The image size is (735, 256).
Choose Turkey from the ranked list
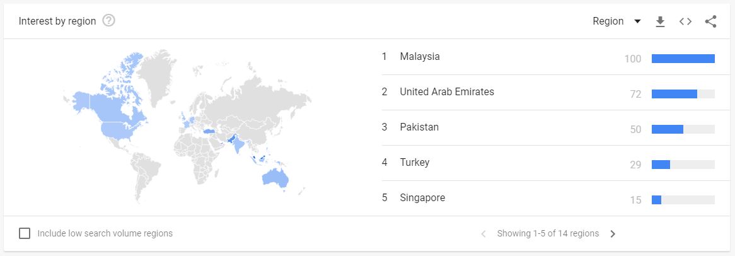tap(415, 163)
